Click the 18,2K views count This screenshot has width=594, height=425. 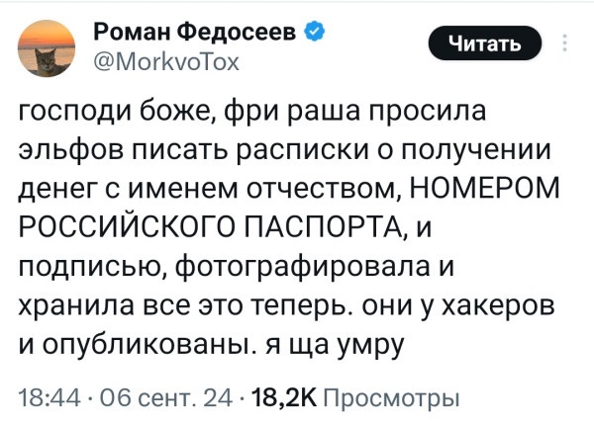(x=284, y=398)
